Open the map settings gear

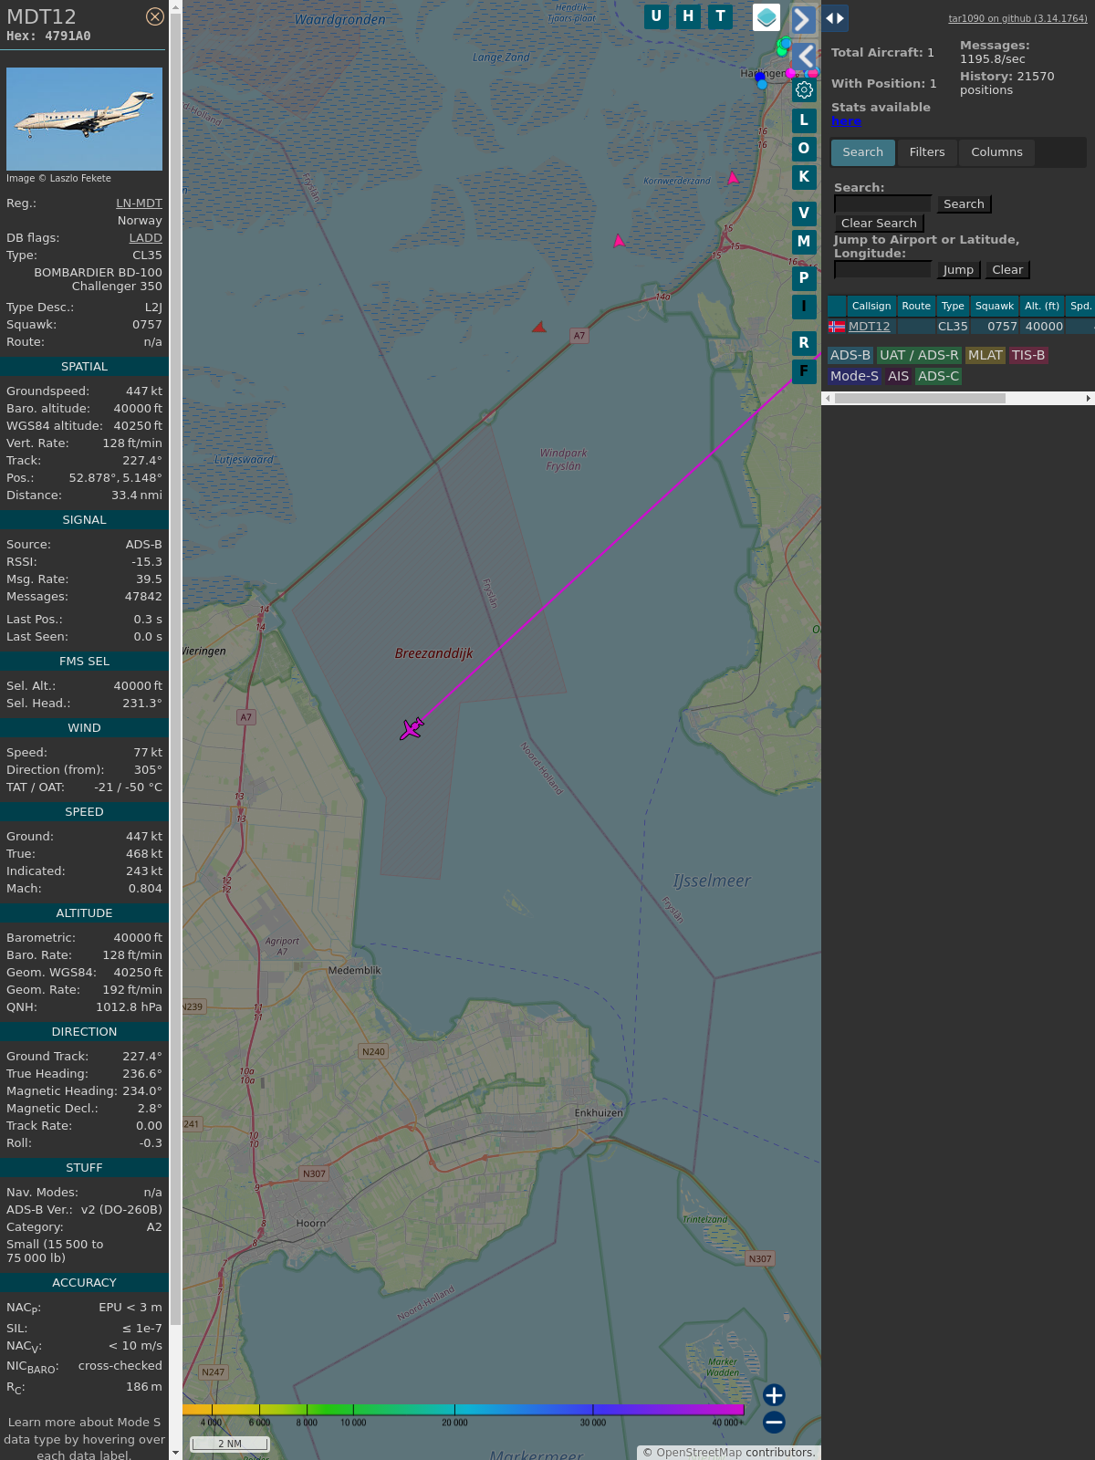tap(804, 89)
